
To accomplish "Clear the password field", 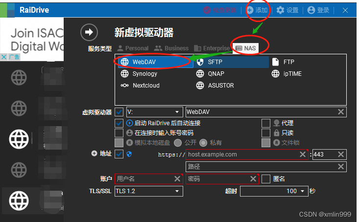I will click(x=253, y=178).
